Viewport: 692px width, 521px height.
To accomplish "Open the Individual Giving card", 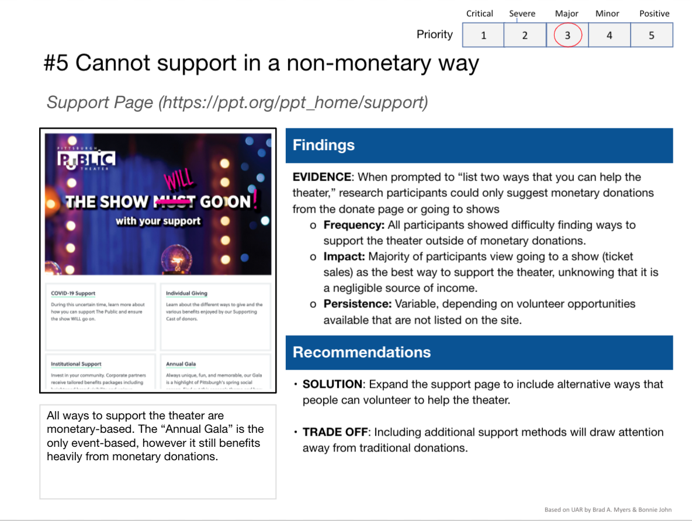I will click(215, 317).
